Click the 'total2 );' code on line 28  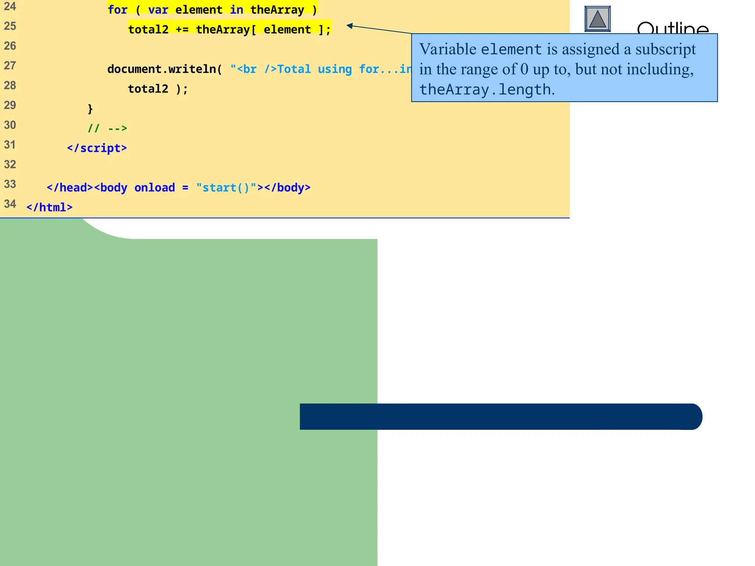coord(158,89)
